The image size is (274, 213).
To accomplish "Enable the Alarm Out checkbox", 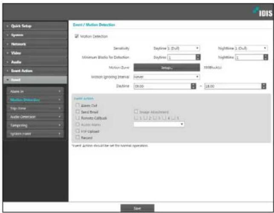I will coord(78,105).
